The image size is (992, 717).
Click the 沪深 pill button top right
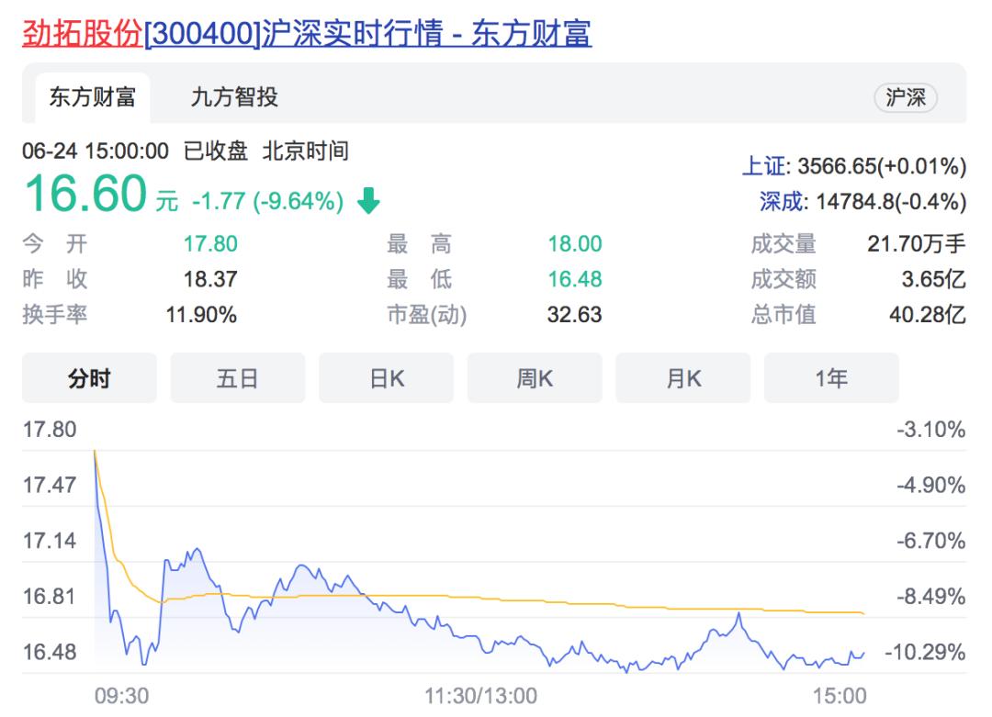pos(907,97)
